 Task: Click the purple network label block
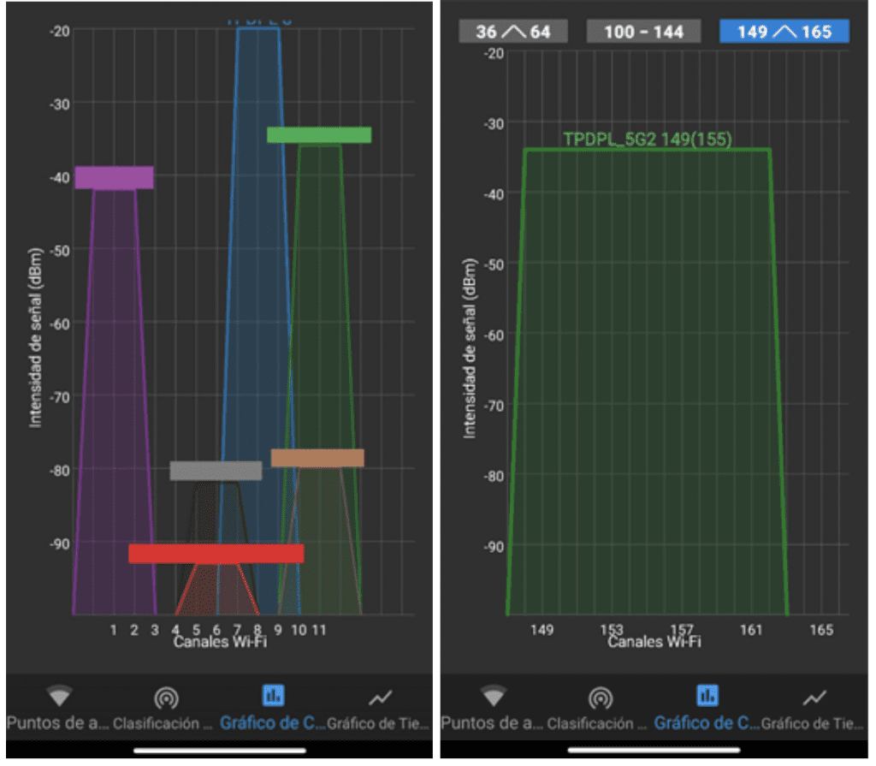click(114, 177)
